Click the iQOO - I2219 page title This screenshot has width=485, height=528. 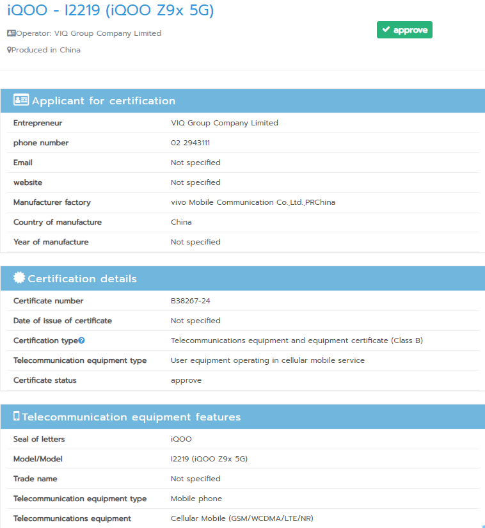pyautogui.click(x=110, y=10)
